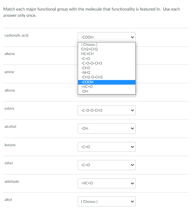
Task: Open the ketone answer dropdown
Action: [107, 147]
